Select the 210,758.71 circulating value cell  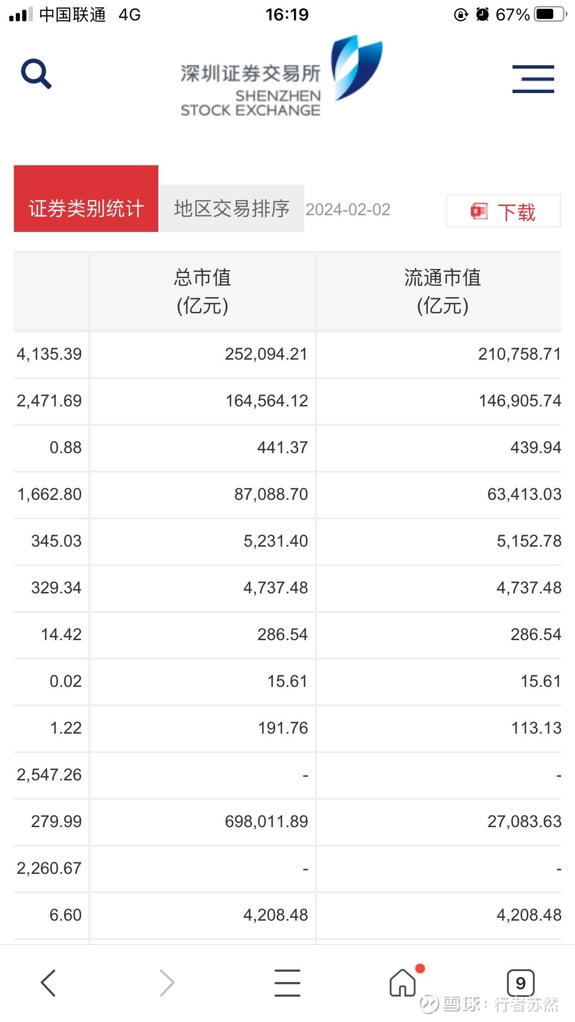519,354
